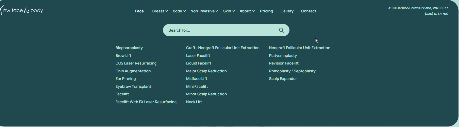Open the Contact page
Image resolution: width=459 pixels, height=127 pixels.
click(308, 11)
